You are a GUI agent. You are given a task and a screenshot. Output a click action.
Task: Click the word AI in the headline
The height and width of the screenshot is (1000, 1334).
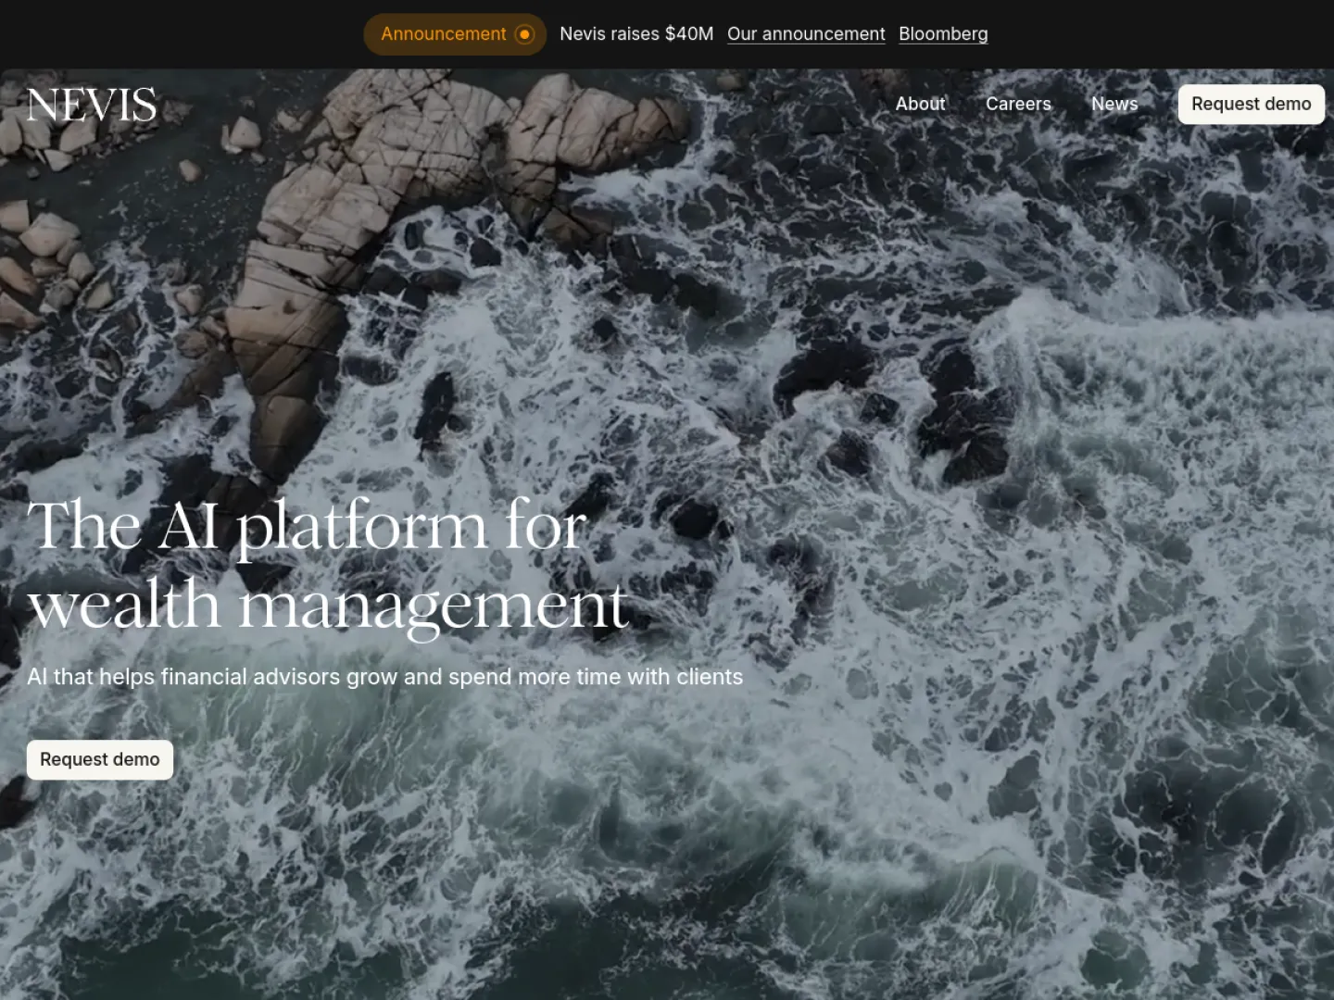[x=189, y=526]
